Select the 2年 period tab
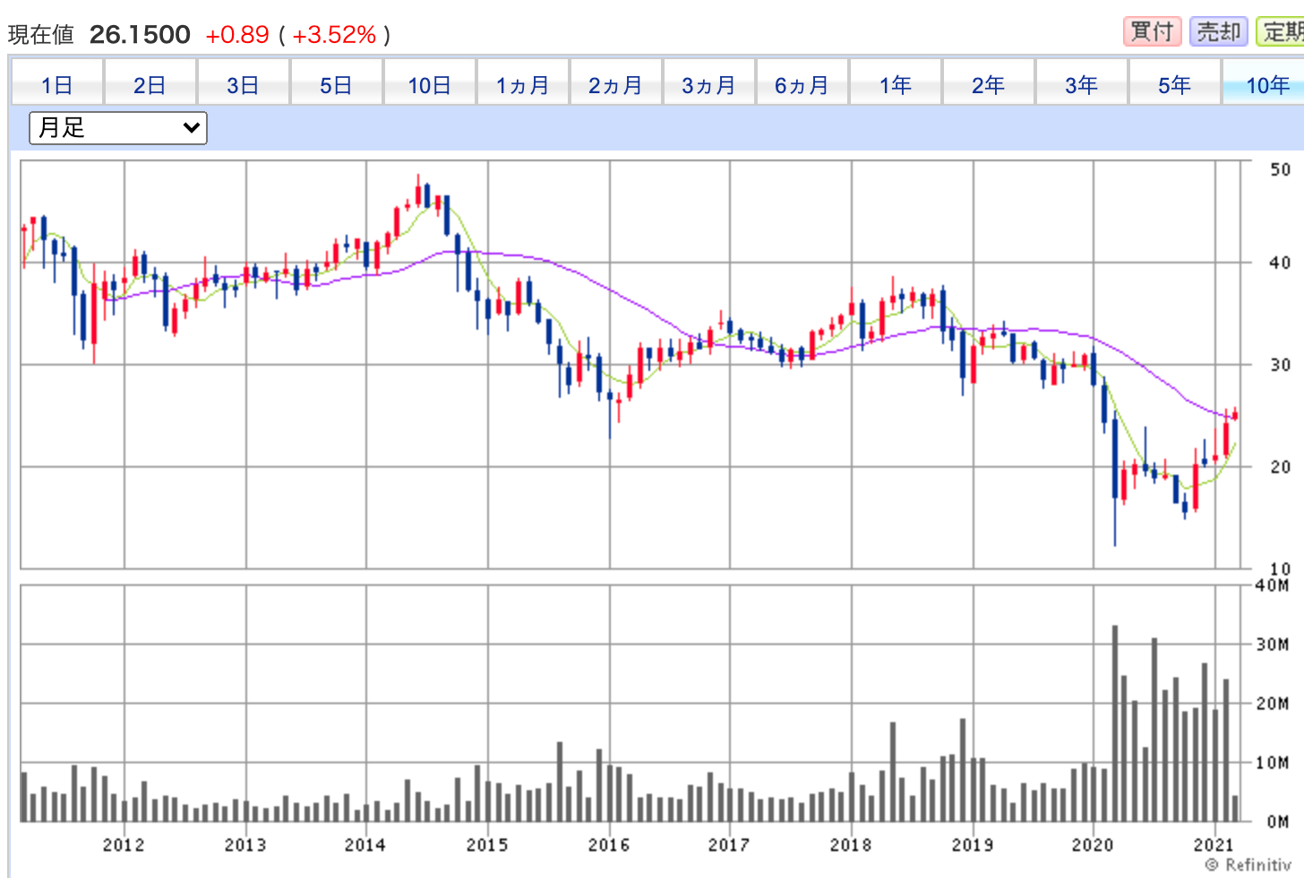The width and height of the screenshot is (1304, 878). pyautogui.click(x=989, y=85)
